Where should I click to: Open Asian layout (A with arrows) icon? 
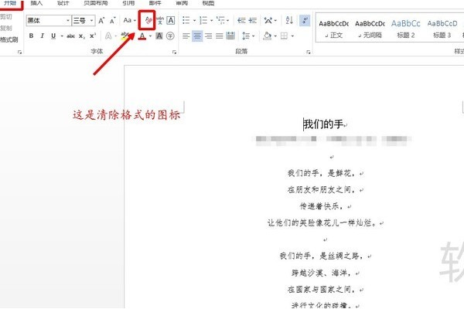click(x=268, y=20)
